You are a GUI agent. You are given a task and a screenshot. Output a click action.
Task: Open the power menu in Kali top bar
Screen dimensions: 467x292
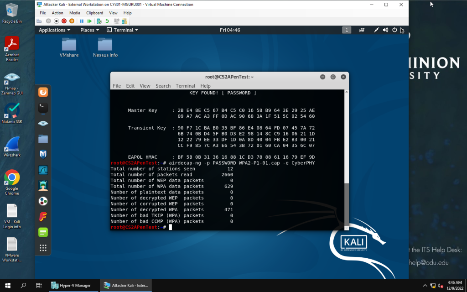[x=394, y=30]
